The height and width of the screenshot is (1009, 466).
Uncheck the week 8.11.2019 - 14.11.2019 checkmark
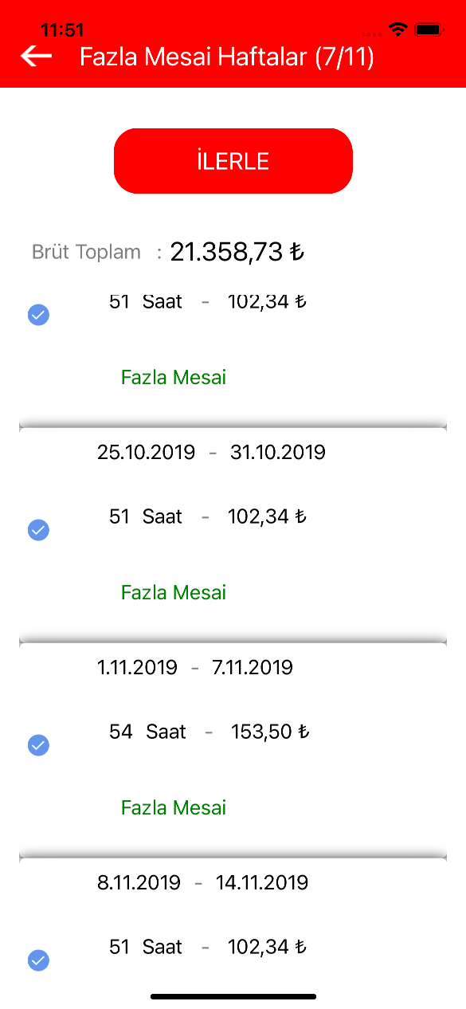point(38,960)
